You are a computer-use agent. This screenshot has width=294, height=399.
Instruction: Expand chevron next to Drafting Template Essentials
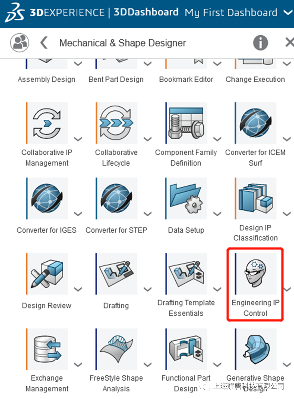[217, 289]
